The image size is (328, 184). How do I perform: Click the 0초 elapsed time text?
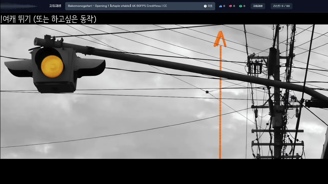210,6
